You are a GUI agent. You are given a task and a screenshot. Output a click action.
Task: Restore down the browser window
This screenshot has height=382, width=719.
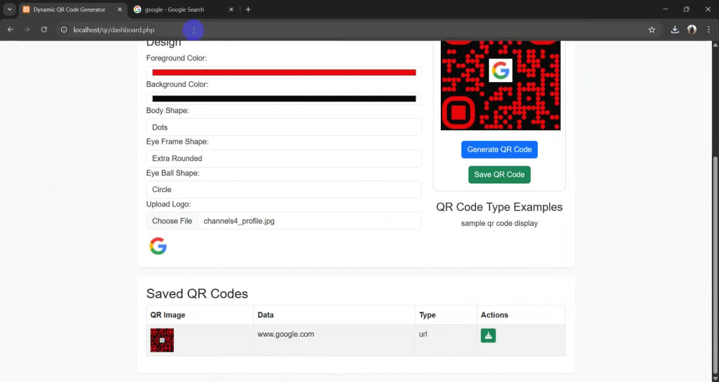(x=687, y=9)
